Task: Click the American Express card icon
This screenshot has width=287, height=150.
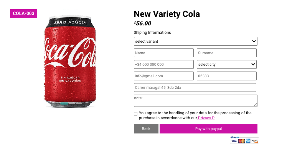Action: [x=248, y=141]
